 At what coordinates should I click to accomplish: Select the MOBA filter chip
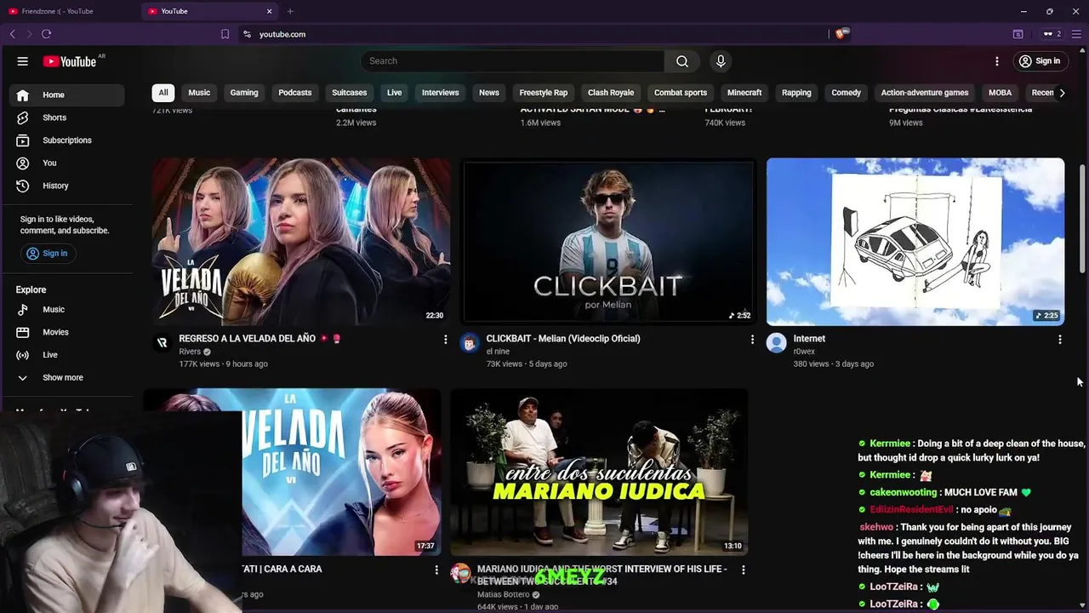click(1001, 93)
